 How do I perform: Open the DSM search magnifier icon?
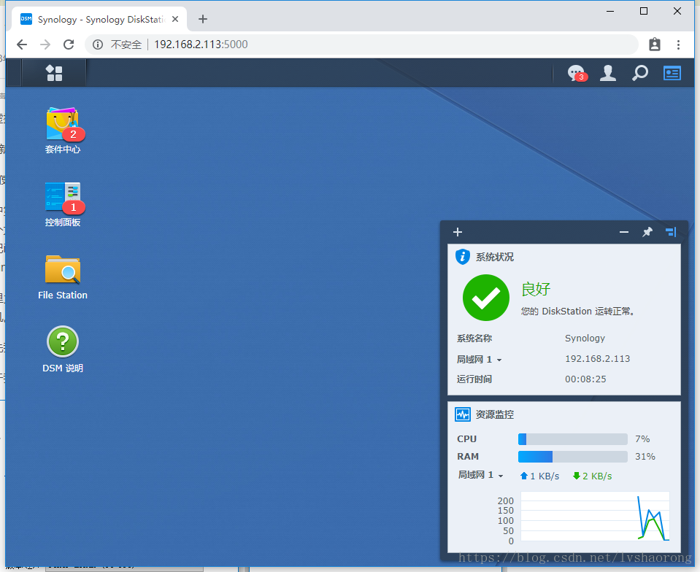pyautogui.click(x=639, y=73)
